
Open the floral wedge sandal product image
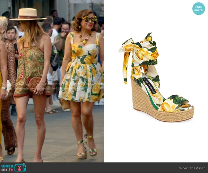coord(156,77)
